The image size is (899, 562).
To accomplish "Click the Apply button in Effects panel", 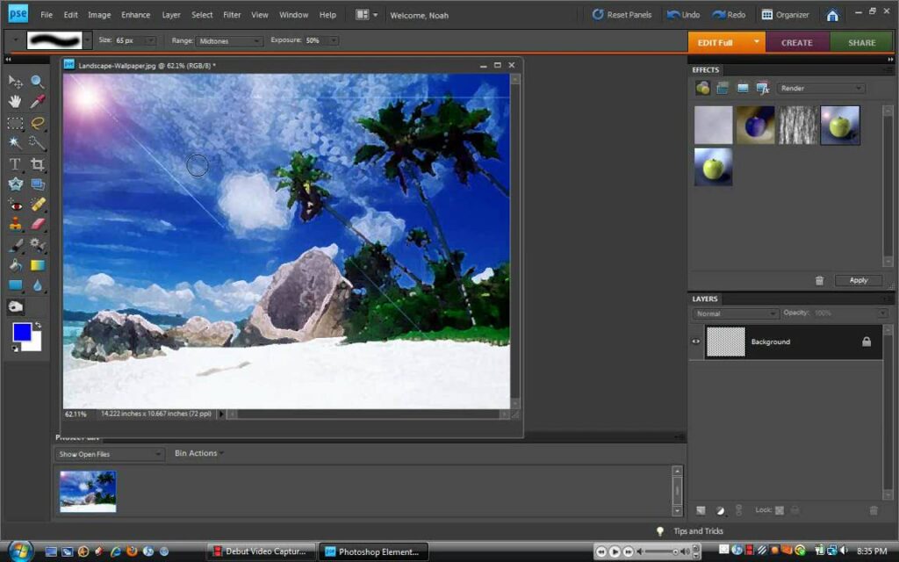I will 859,280.
